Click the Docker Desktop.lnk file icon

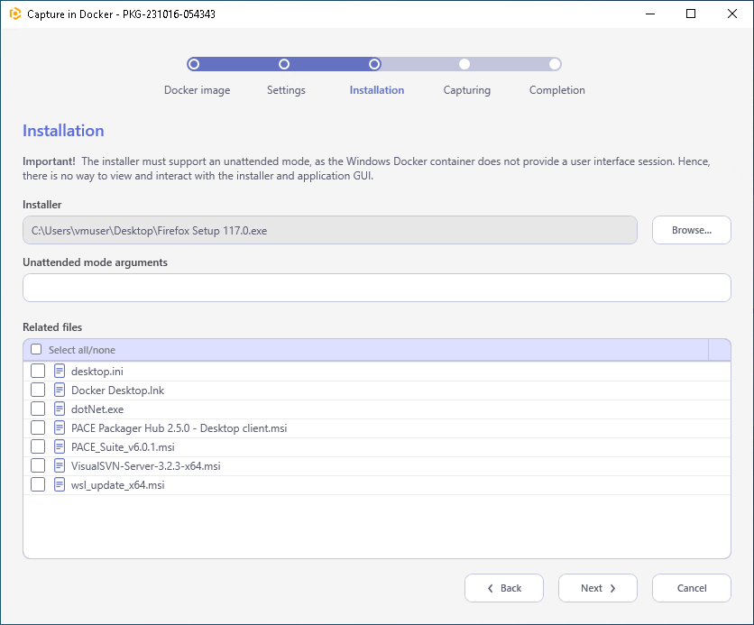[x=60, y=390]
